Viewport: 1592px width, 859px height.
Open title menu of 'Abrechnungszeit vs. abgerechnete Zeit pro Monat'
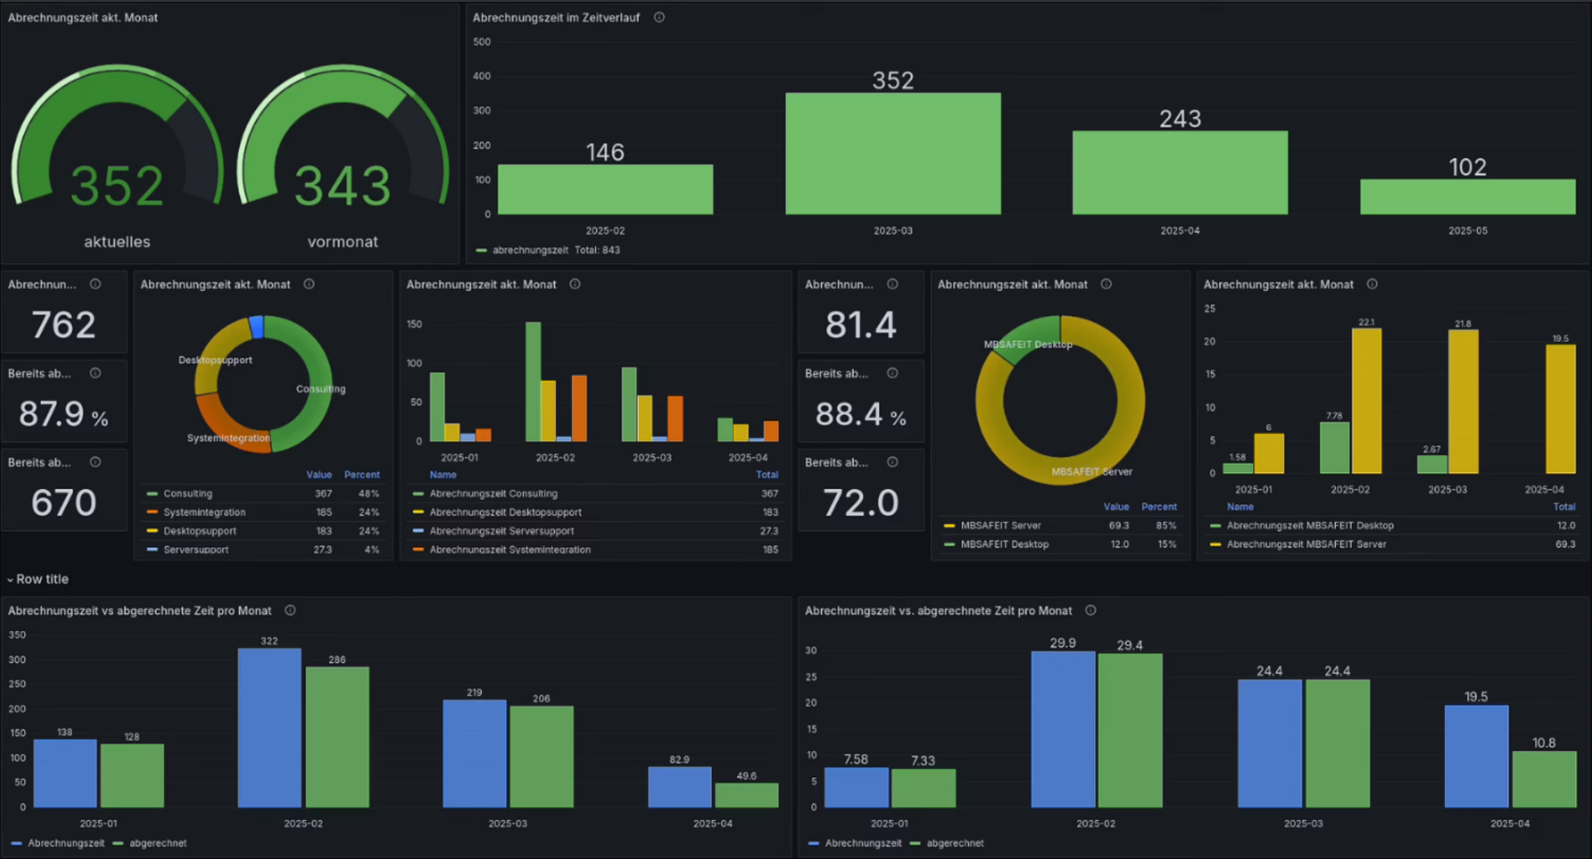pyautogui.click(x=938, y=611)
